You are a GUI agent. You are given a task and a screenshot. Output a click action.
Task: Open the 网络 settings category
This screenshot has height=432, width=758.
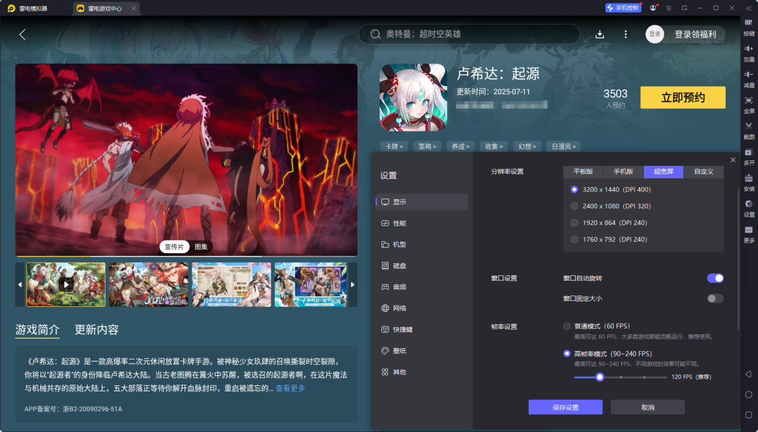422,308
